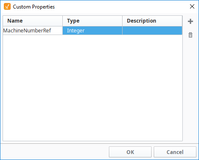199x160 pixels.
Task: Select the empty Description cell for MachineNumberRef
Action: click(152, 30)
